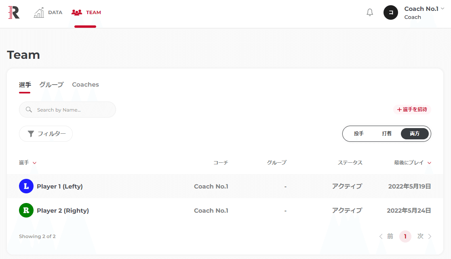Image resolution: width=451 pixels, height=259 pixels.
Task: Switch to the グループ tab
Action: [x=51, y=84]
